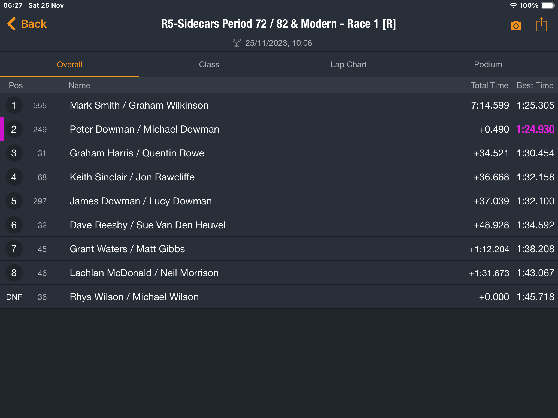
Task: Tap the trophy icon beside the date
Action: point(236,43)
